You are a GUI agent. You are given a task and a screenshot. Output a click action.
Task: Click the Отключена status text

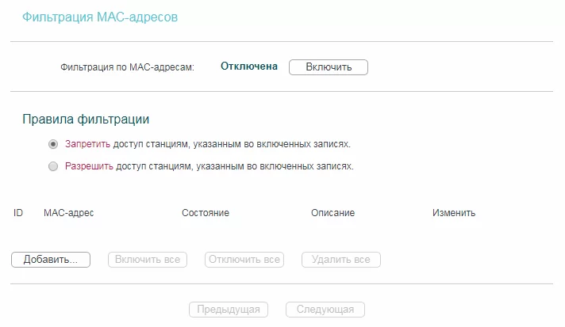pyautogui.click(x=249, y=67)
